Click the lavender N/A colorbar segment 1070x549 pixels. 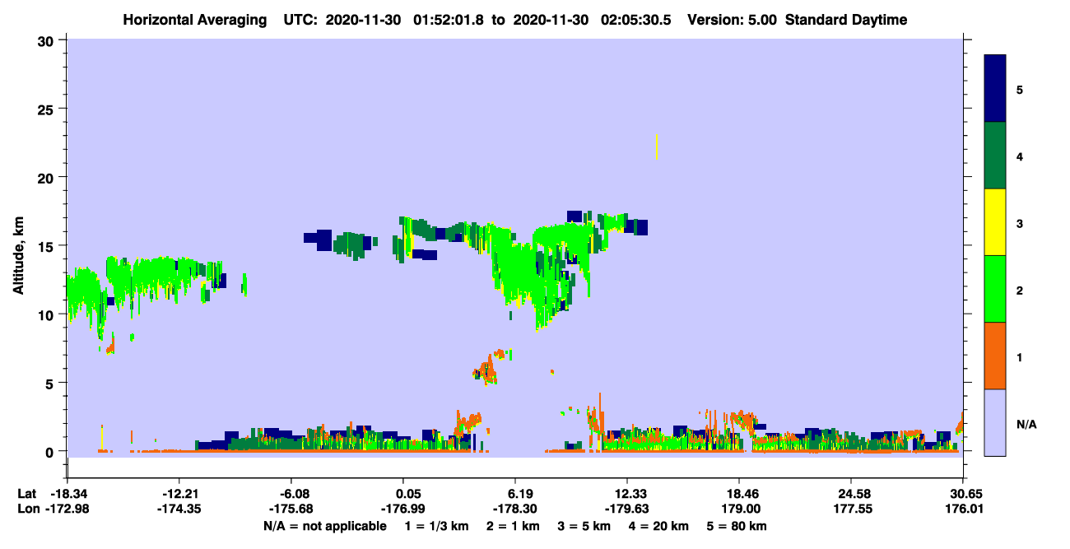995,422
